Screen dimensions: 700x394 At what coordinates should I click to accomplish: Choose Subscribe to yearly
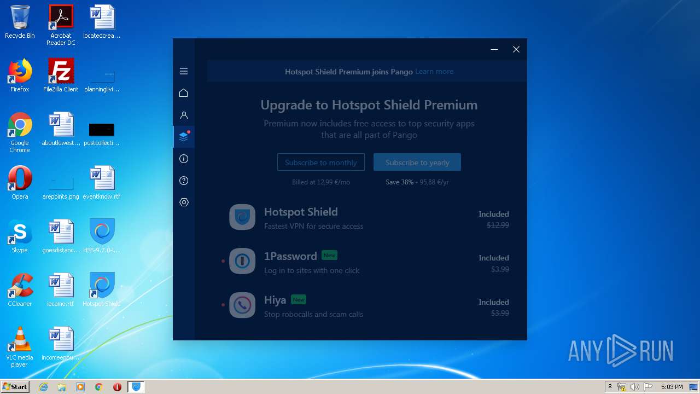coord(417,162)
